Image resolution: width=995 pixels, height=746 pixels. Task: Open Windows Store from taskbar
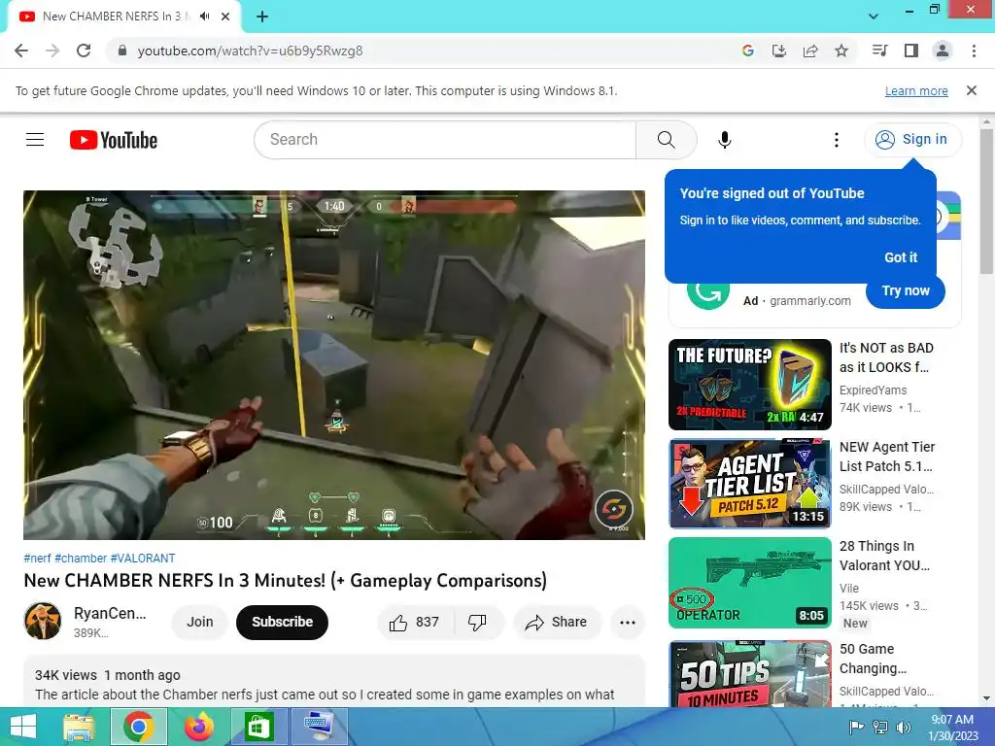[258, 727]
